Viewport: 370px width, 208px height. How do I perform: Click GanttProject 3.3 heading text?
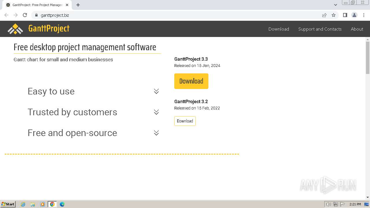click(191, 59)
